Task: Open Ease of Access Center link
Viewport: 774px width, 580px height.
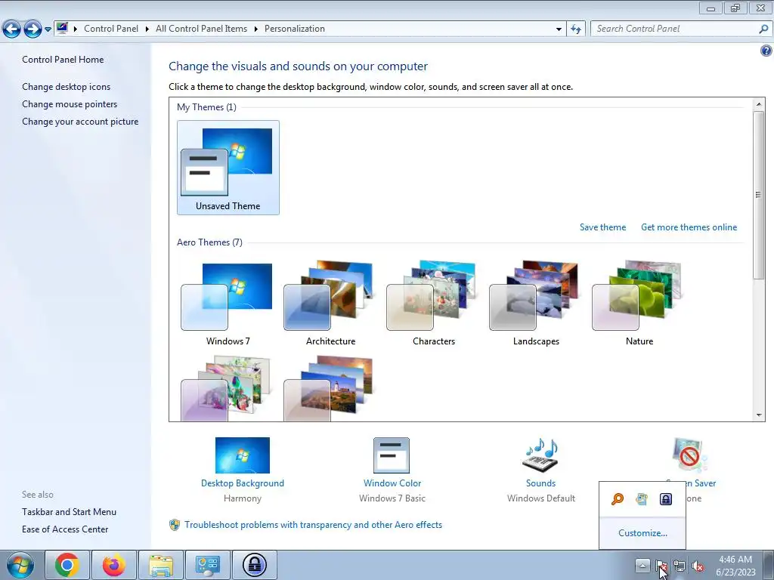Action: tap(65, 529)
